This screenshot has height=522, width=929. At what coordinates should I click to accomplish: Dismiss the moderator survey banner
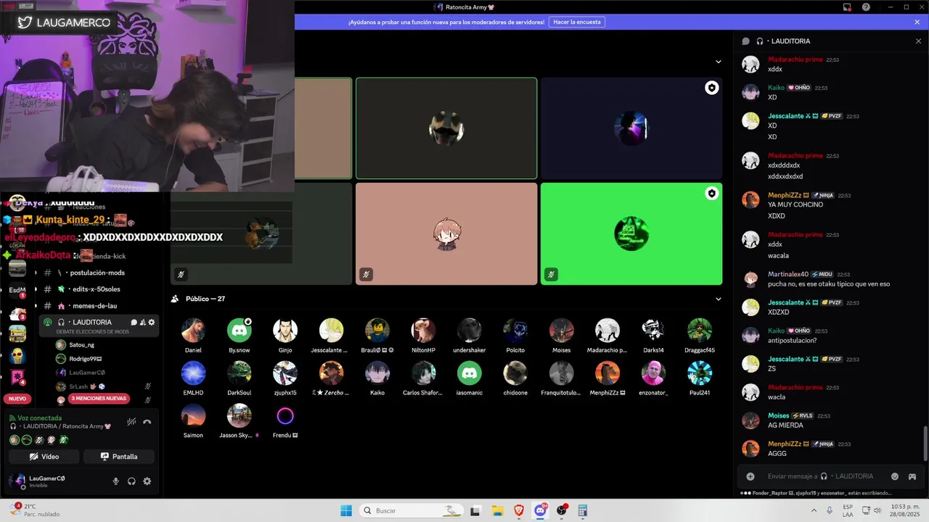point(917,22)
